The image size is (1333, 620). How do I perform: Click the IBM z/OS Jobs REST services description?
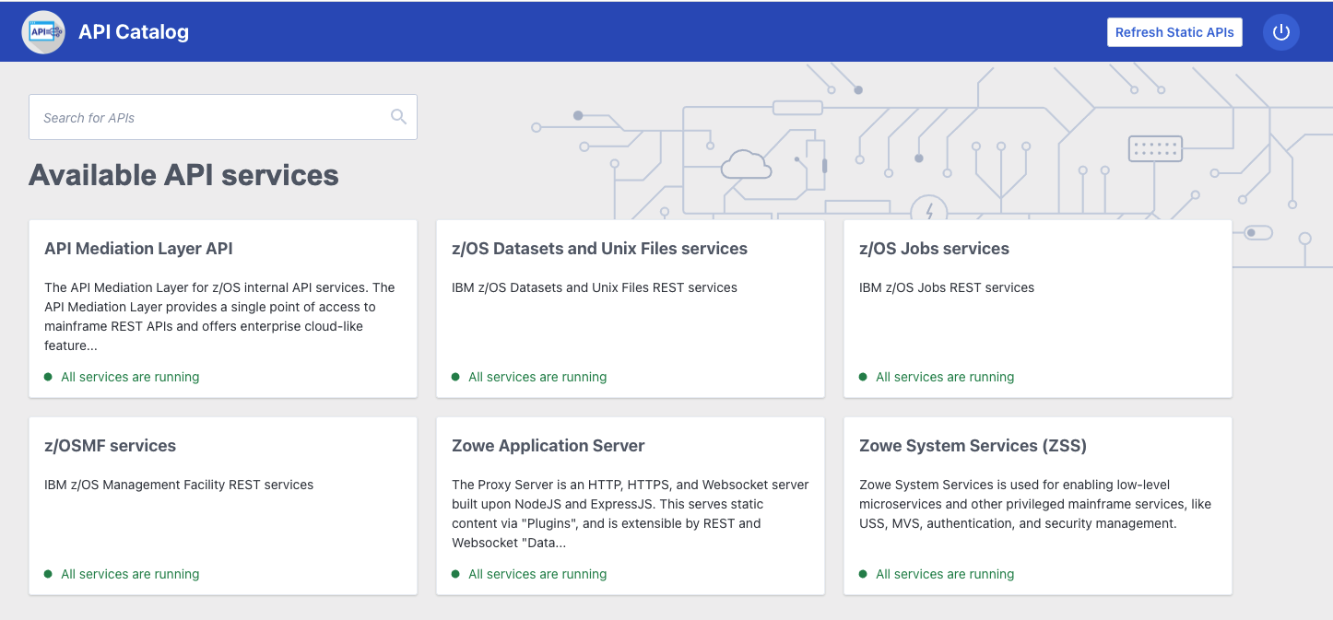(946, 287)
